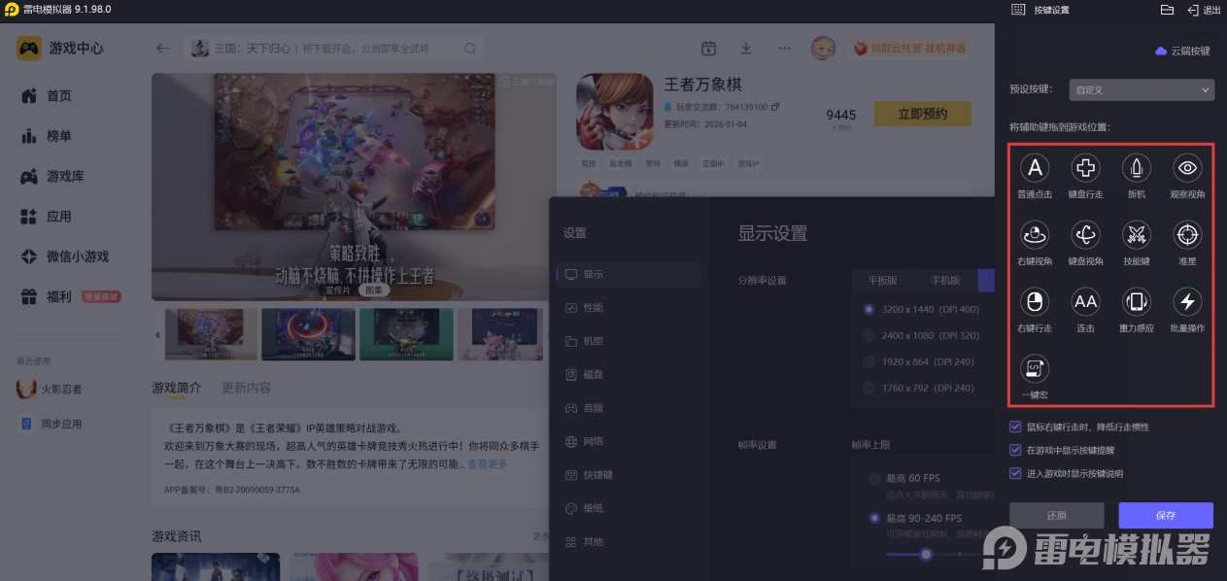Open 快捷键 tab in settings sidebar
This screenshot has height=581, width=1227.
tap(629, 475)
